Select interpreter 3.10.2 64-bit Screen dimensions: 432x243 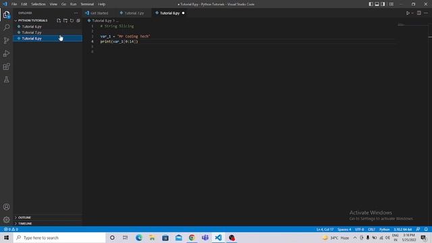tap(402, 230)
